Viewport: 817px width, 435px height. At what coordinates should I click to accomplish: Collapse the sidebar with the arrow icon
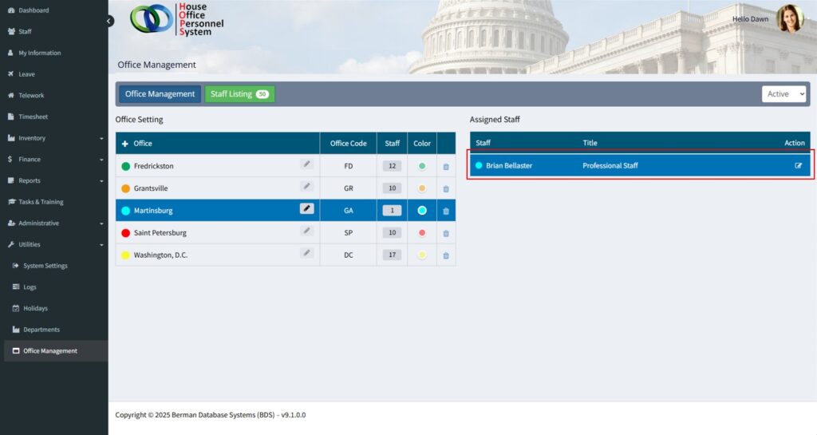coord(109,22)
